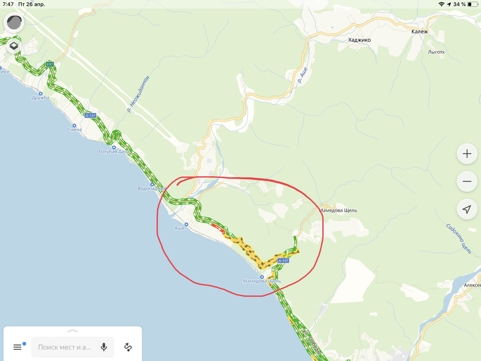Tap the Голубая Дача stop marker

pos(114,148)
